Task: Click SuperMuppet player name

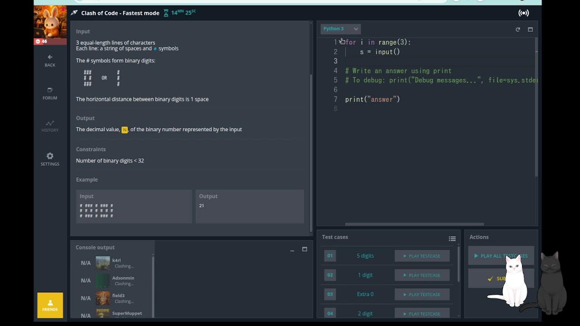Action: 127,313
